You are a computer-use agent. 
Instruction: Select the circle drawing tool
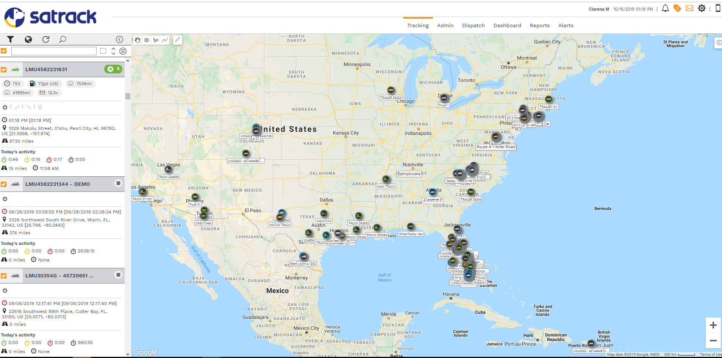point(146,40)
